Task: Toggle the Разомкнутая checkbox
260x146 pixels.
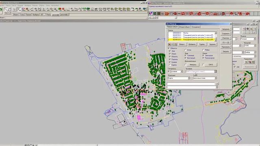Action: pos(203,58)
